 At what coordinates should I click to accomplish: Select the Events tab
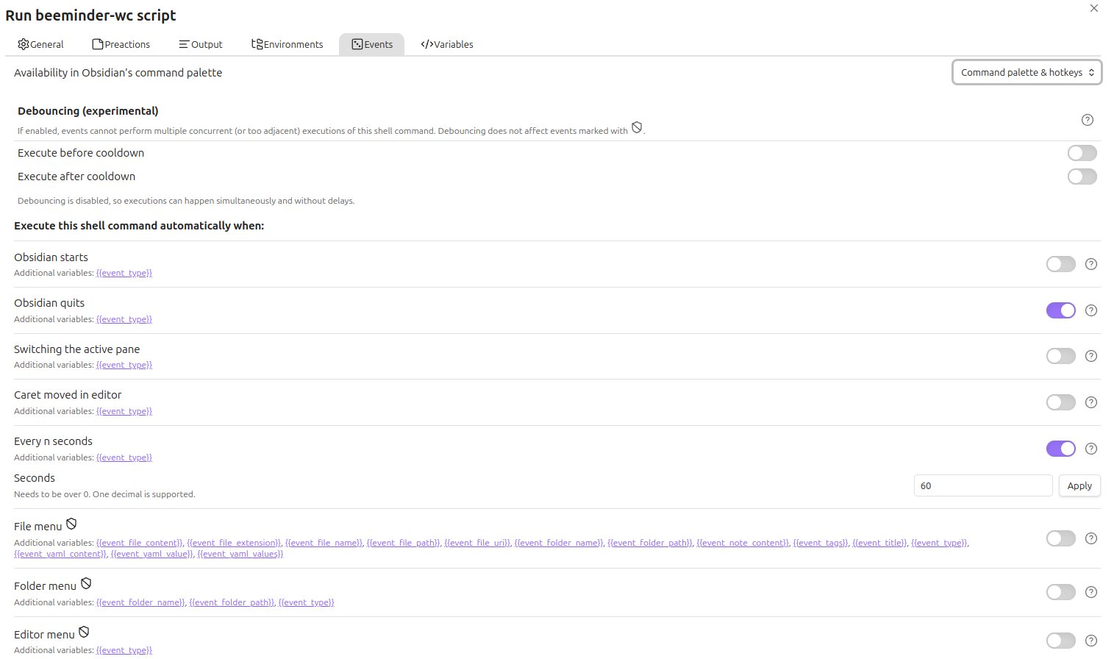[371, 44]
